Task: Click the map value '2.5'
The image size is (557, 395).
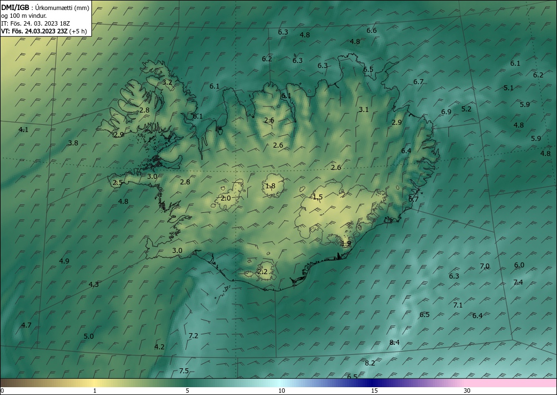Action: (118, 183)
